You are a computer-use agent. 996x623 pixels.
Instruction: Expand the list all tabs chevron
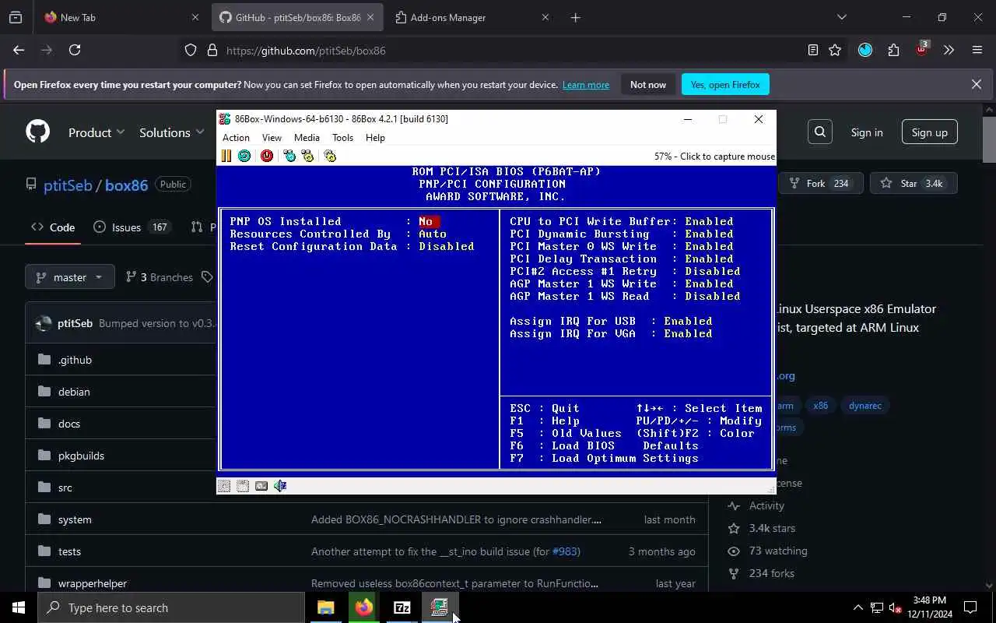pos(841,17)
